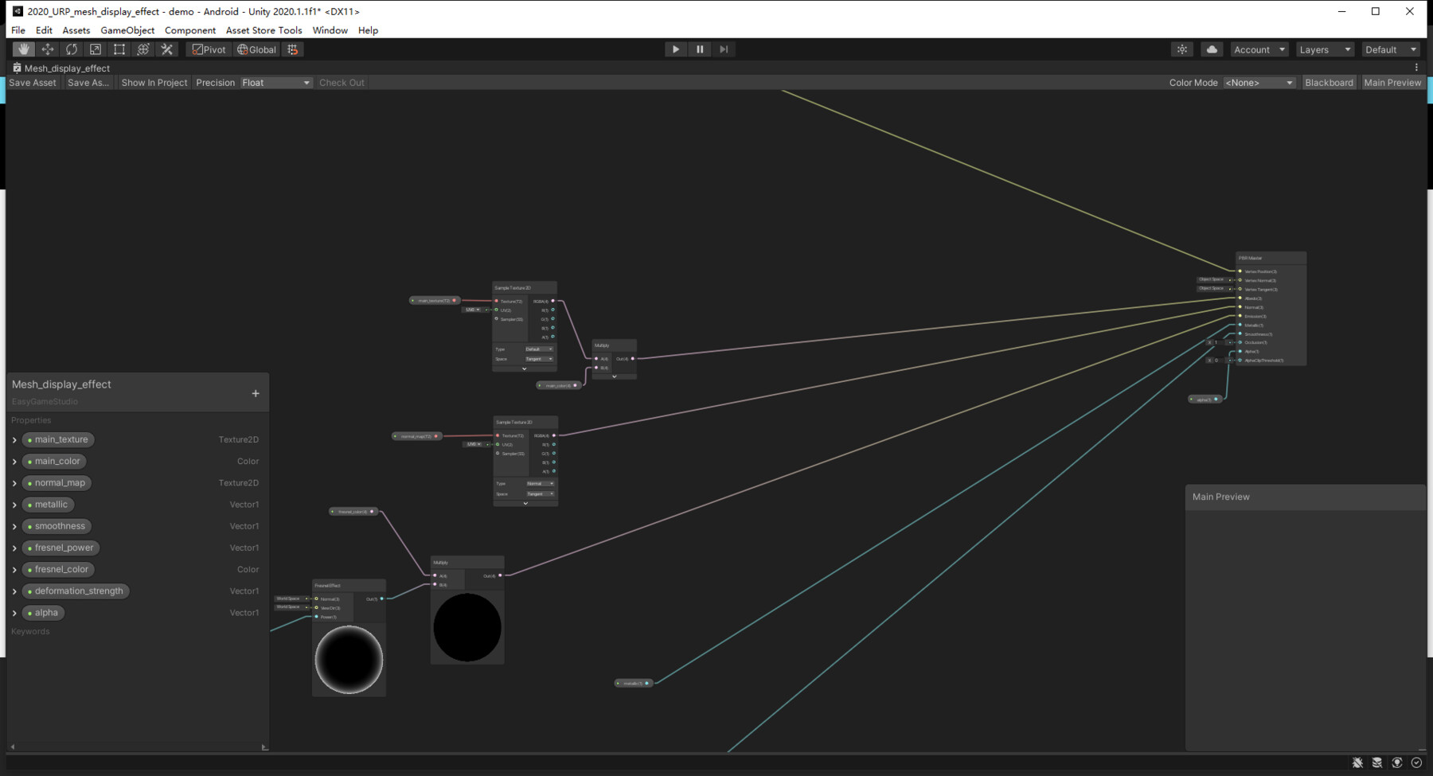Add a new property with the Blackboard plus icon
Image resolution: width=1433 pixels, height=776 pixels.
point(256,393)
